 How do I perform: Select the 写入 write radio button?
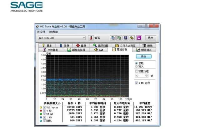pos(136,66)
